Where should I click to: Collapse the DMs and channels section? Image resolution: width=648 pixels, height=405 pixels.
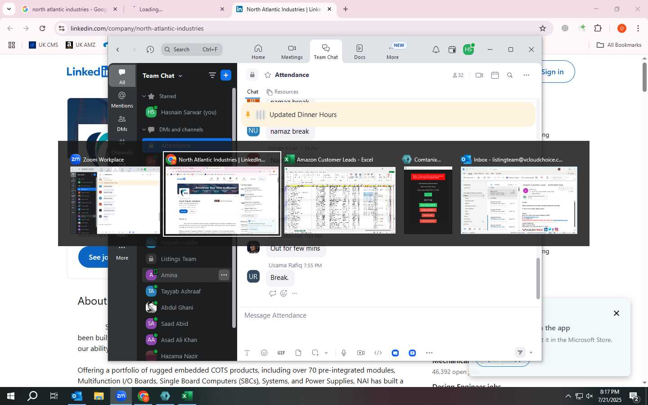point(144,130)
